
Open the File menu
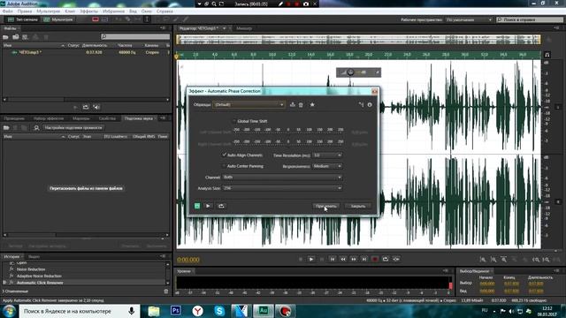click(8, 11)
